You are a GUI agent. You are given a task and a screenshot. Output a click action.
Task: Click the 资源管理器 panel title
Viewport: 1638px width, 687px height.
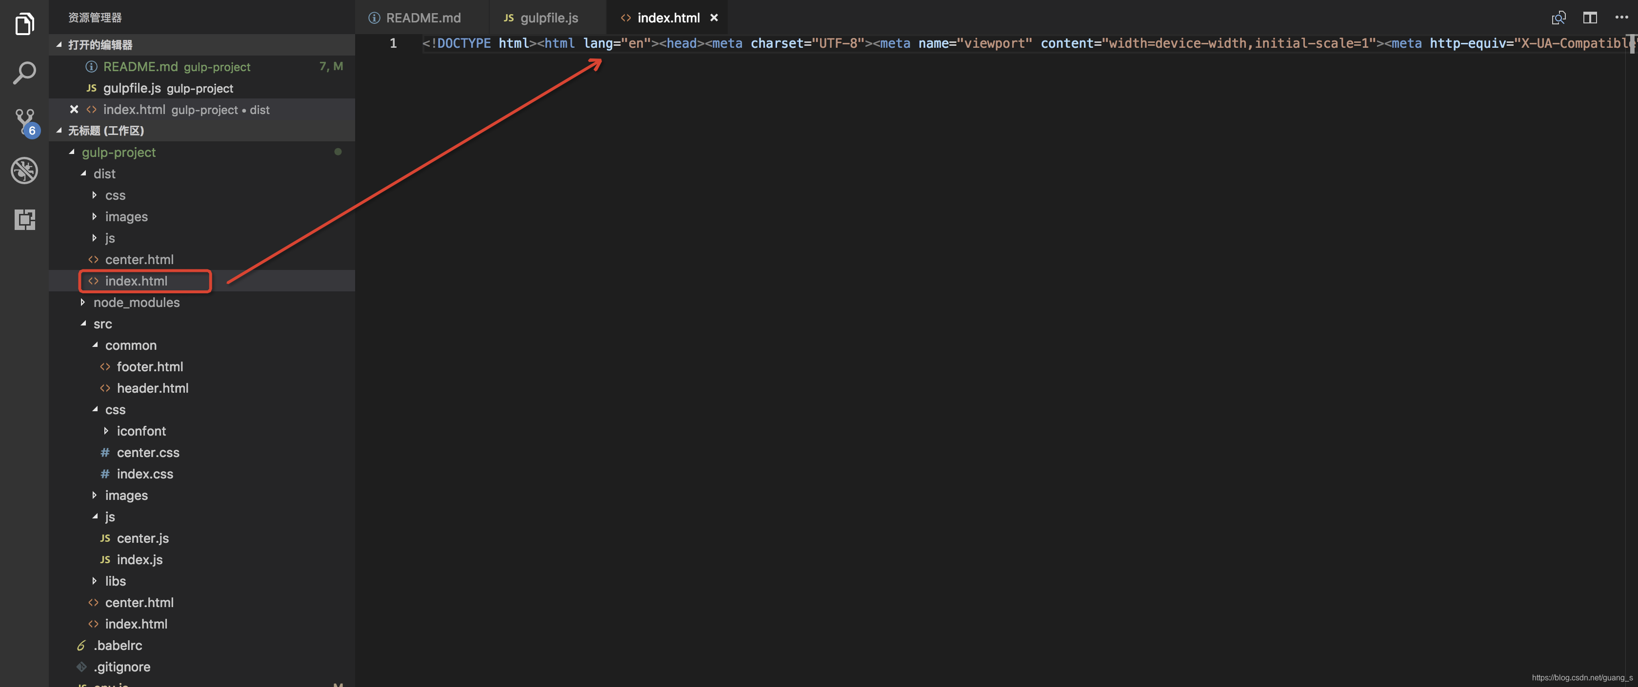[95, 17]
